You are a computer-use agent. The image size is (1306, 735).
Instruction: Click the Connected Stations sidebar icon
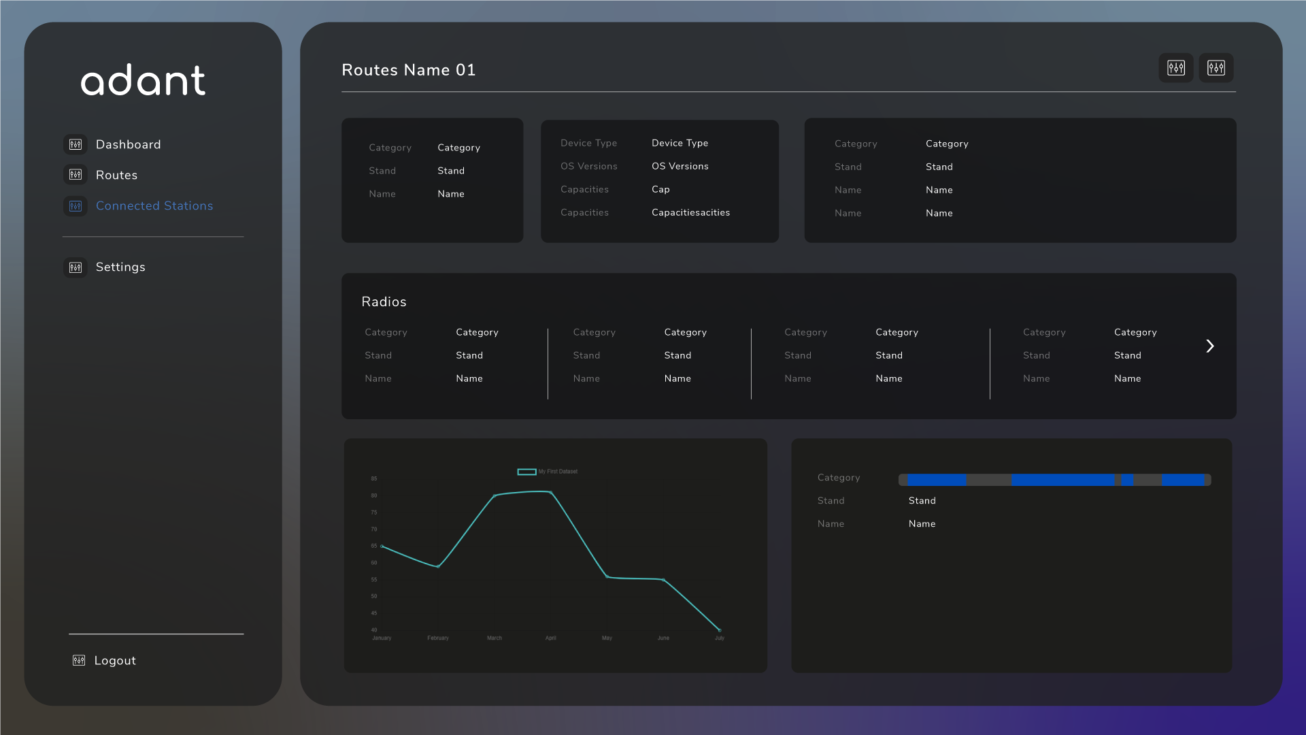pos(76,206)
